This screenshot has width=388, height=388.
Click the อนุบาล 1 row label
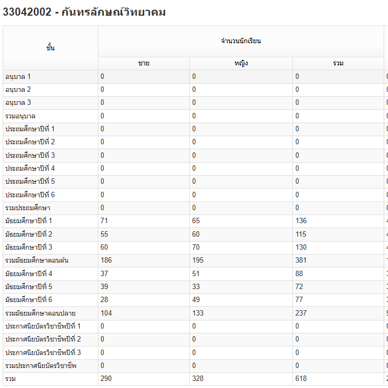[x=18, y=77]
